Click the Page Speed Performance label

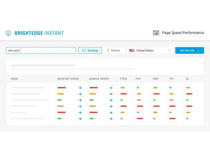click(x=183, y=33)
